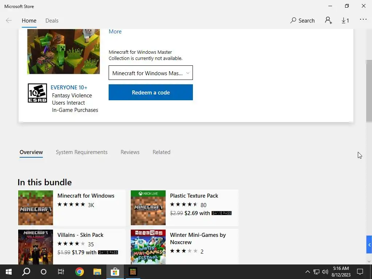Image resolution: width=372 pixels, height=279 pixels.
Task: Open Minecraft for Windows bundle item
Action: [72, 207]
